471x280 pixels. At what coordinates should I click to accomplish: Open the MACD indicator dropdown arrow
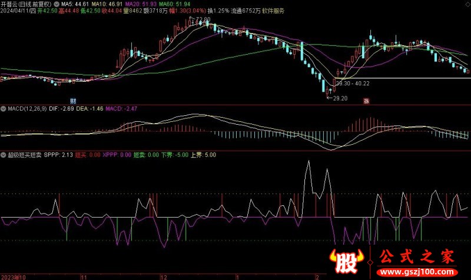[x=4, y=109]
